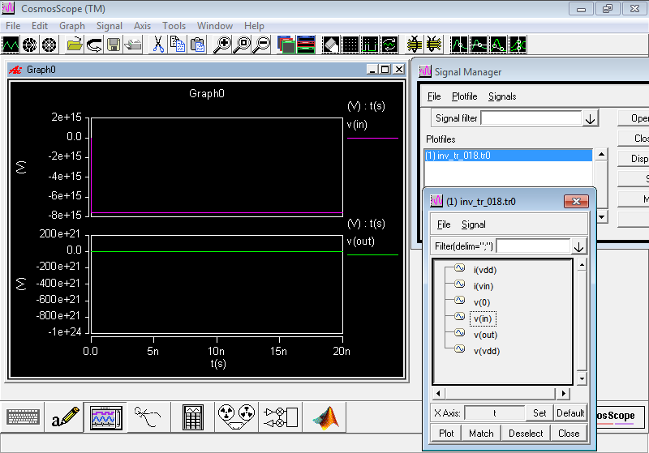
Task: Click the eraser clear graph icon
Action: pos(331,45)
